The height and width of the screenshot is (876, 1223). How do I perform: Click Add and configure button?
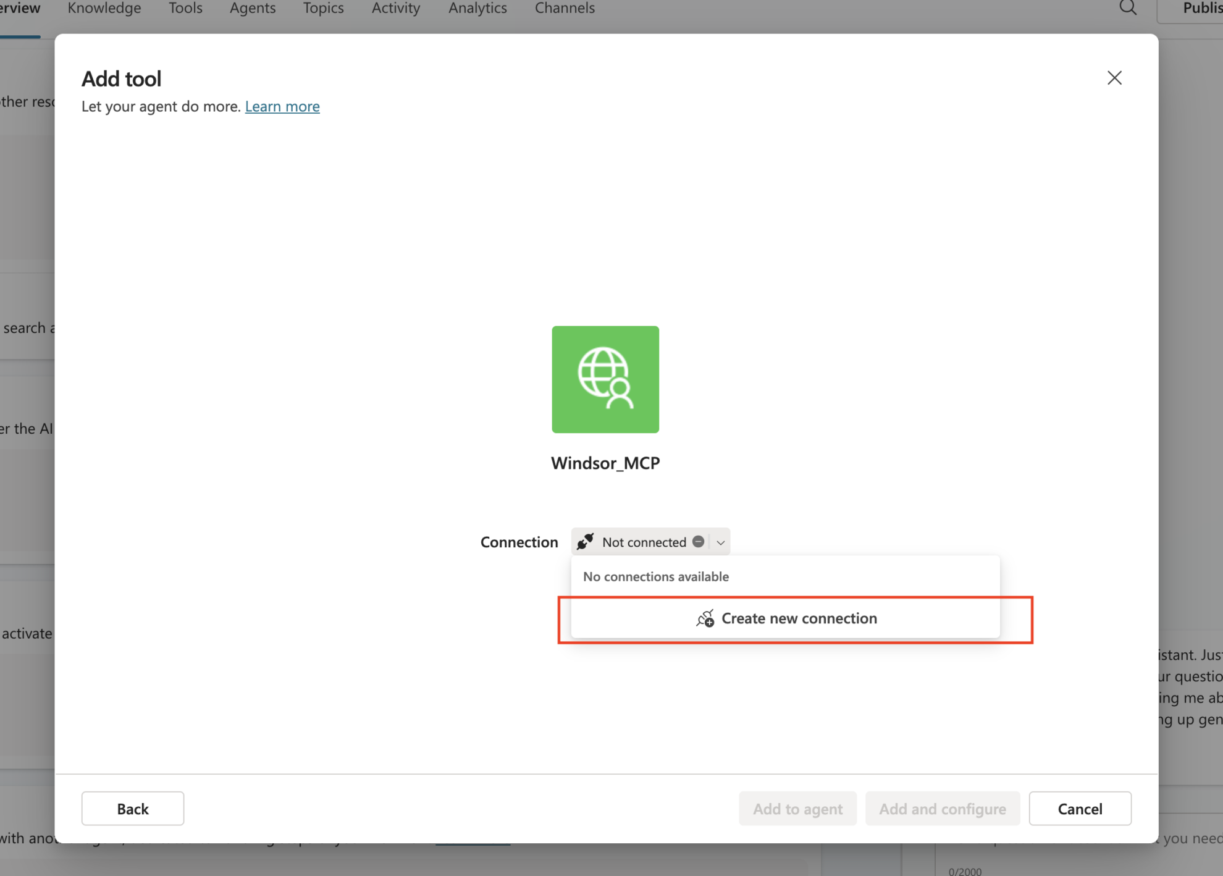coord(942,808)
